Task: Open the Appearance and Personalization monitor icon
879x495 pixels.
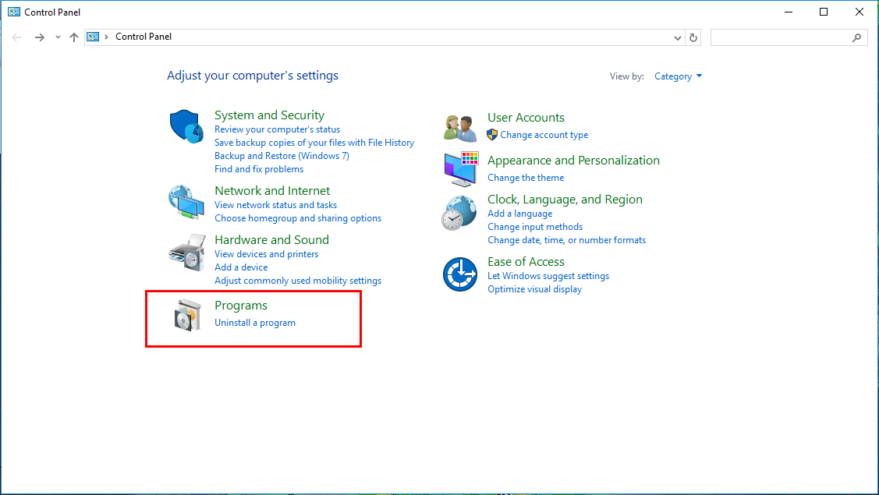Action: pos(461,168)
